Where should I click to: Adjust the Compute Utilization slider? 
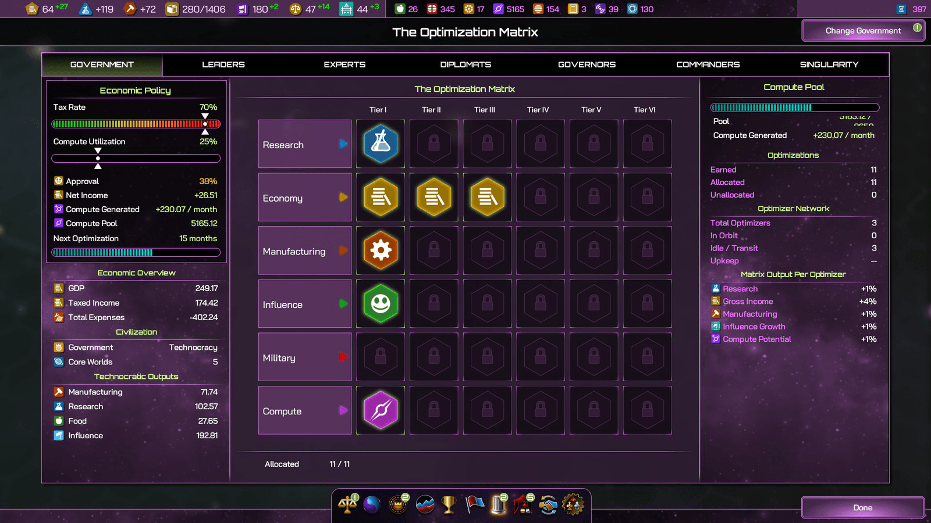point(136,158)
